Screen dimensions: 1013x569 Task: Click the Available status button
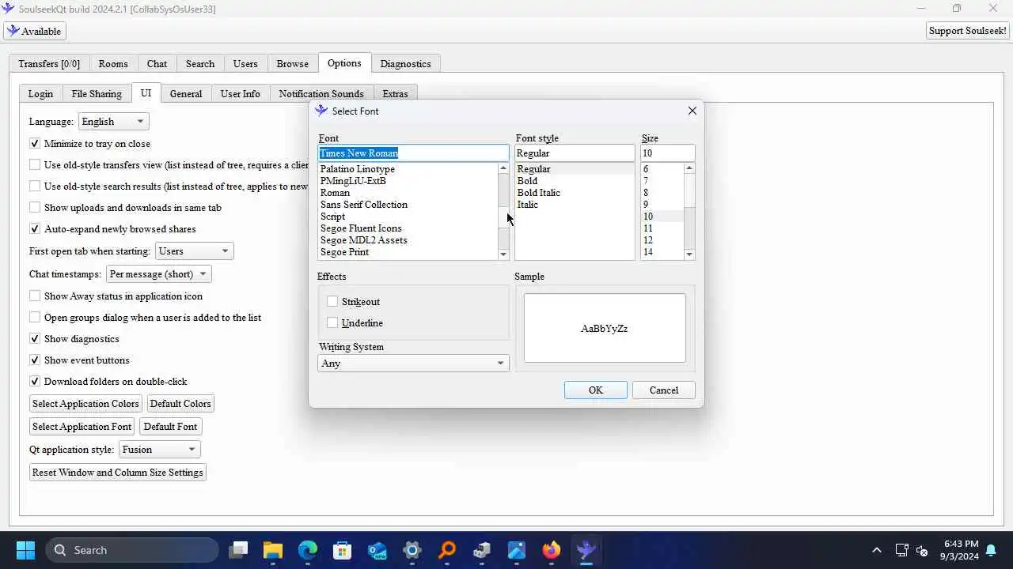(x=35, y=31)
